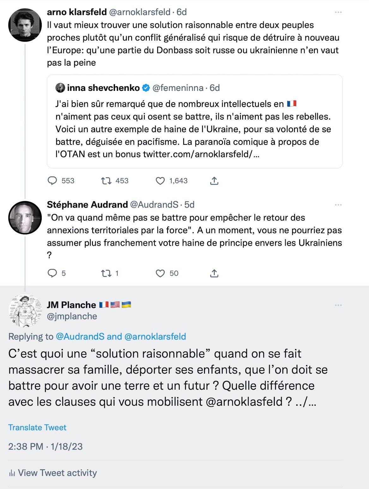
Task: Open @arnoklarsfeld mention in reply line
Action: tap(155, 337)
